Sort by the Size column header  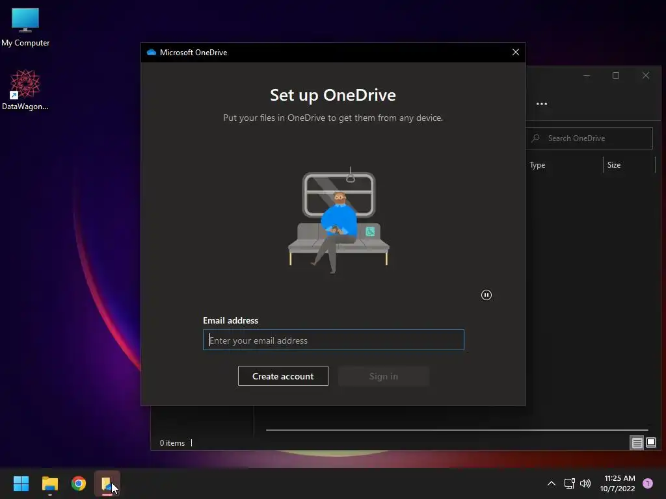click(x=614, y=165)
